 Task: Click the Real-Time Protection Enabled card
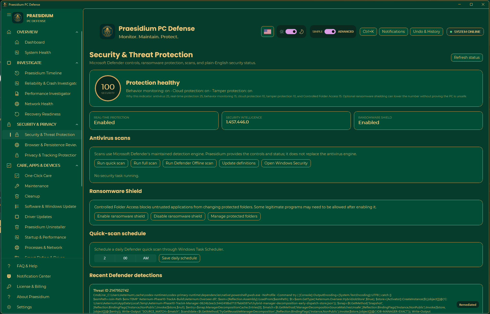click(154, 121)
